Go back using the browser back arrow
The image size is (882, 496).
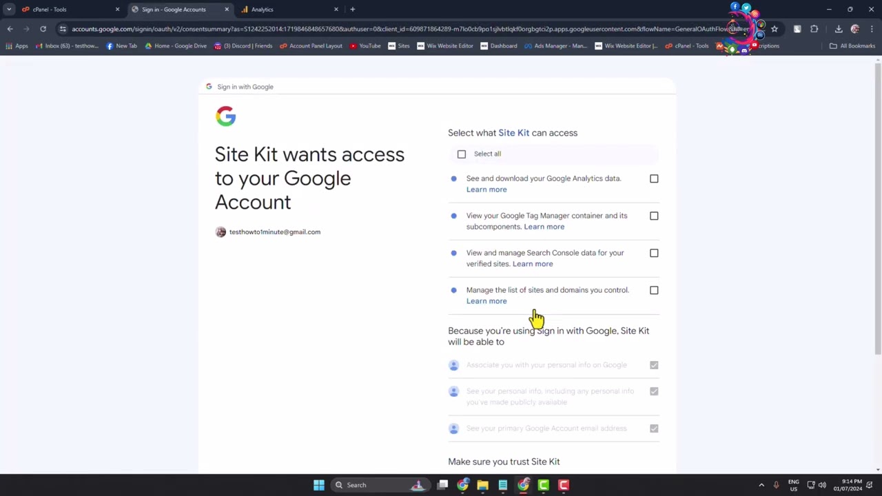pyautogui.click(x=10, y=29)
